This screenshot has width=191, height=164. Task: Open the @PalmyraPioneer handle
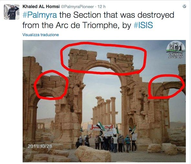(x=77, y=6)
